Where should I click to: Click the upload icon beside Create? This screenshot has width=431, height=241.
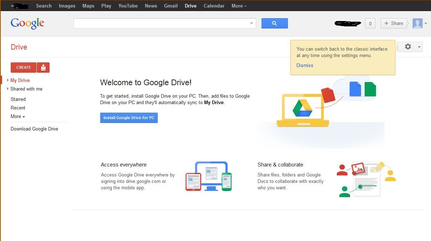43,67
